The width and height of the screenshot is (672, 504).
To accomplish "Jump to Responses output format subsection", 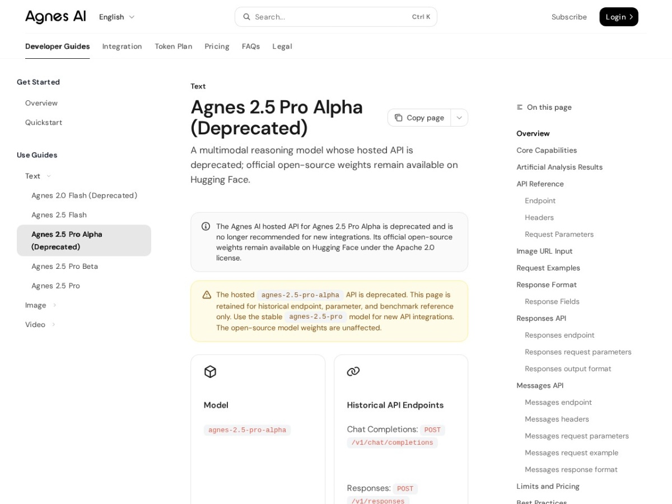I will 568,368.
